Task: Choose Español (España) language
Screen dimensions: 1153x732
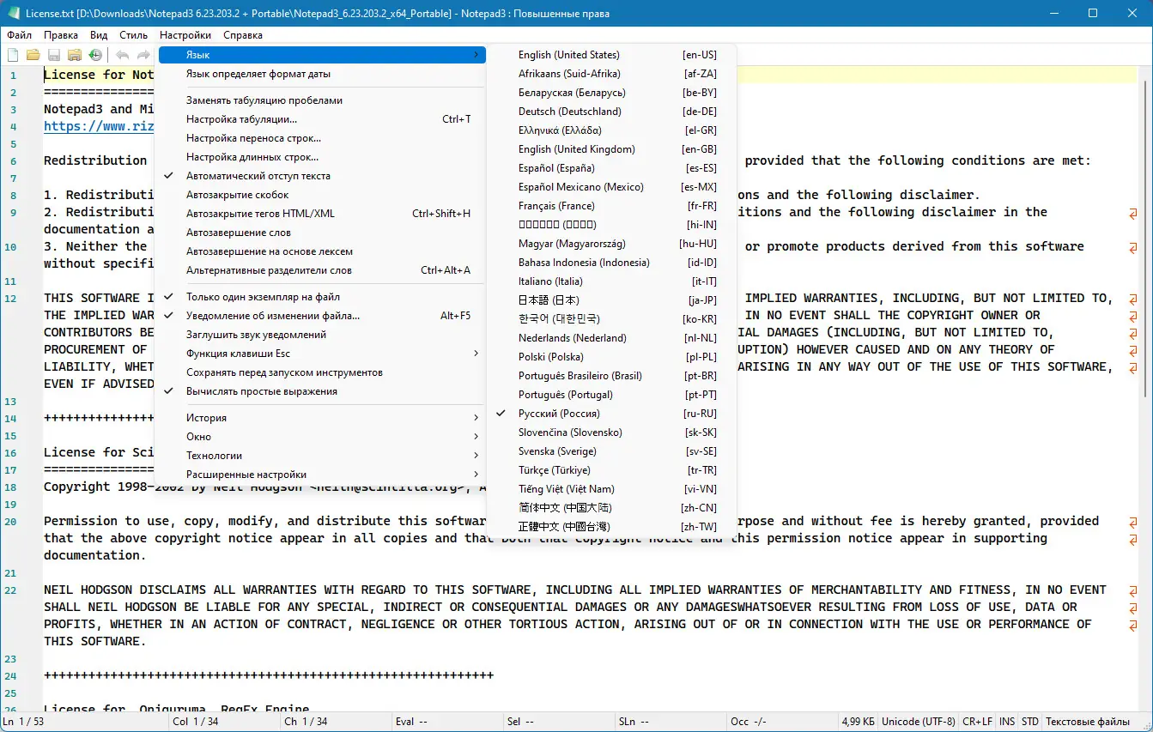Action: (611, 168)
